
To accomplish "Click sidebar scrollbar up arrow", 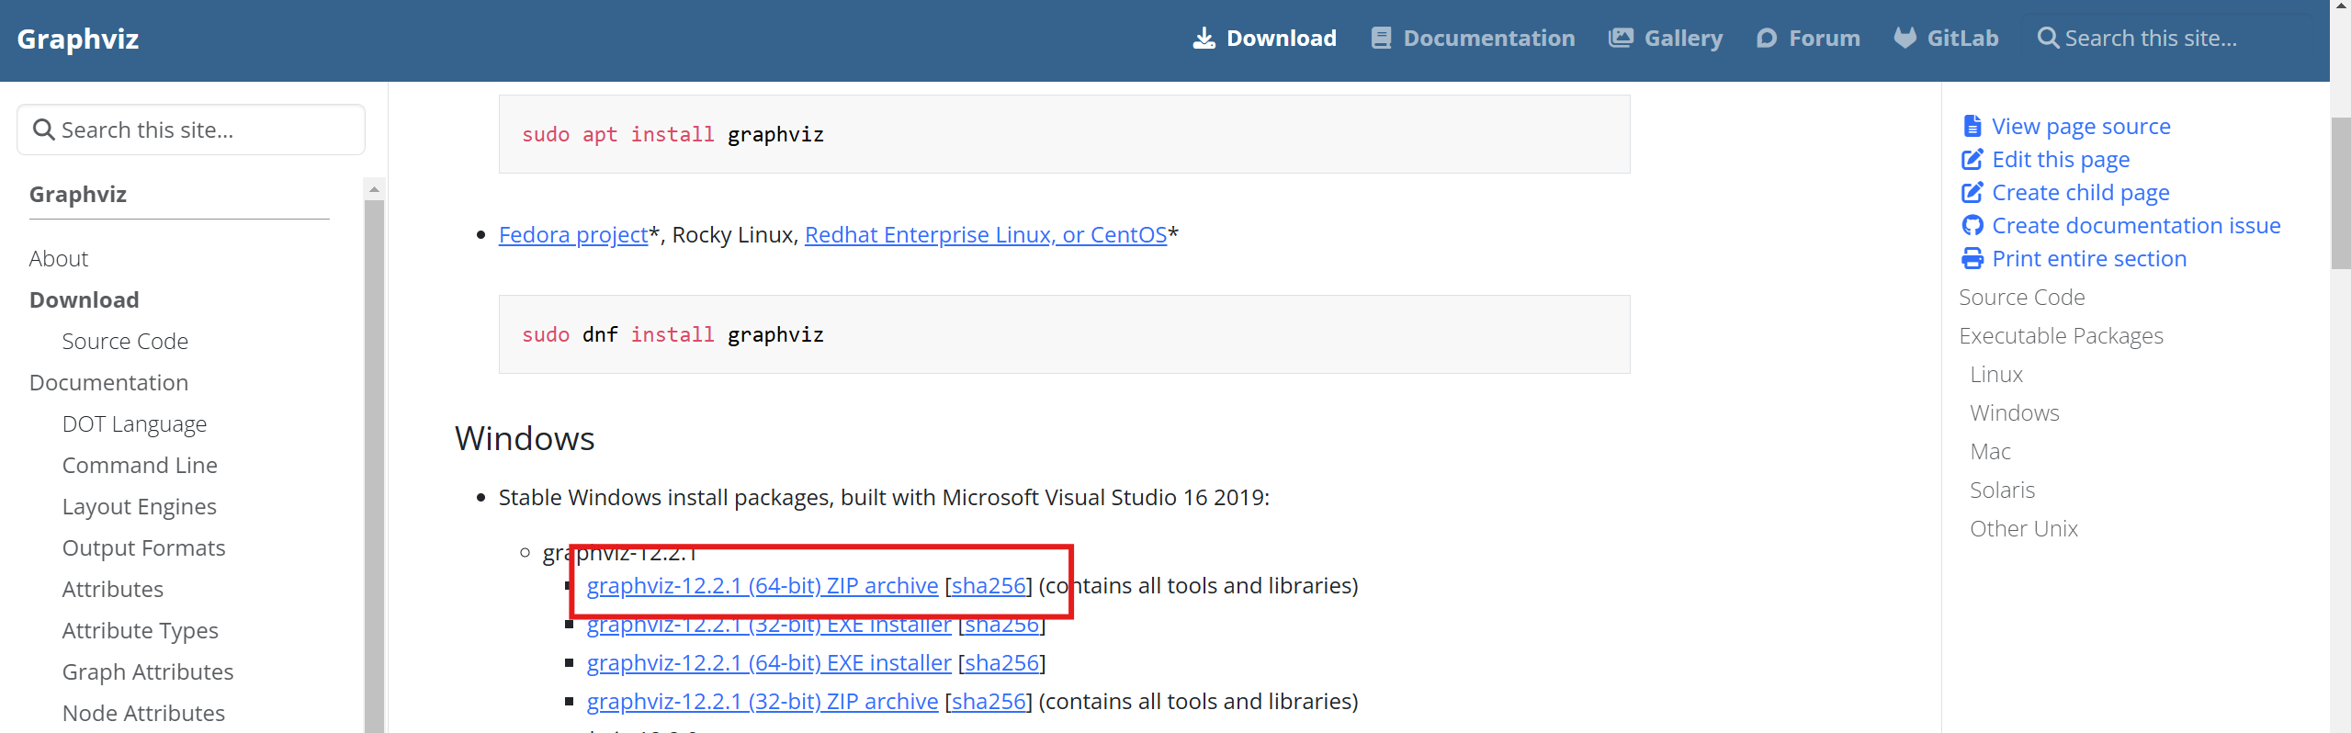I will (374, 189).
